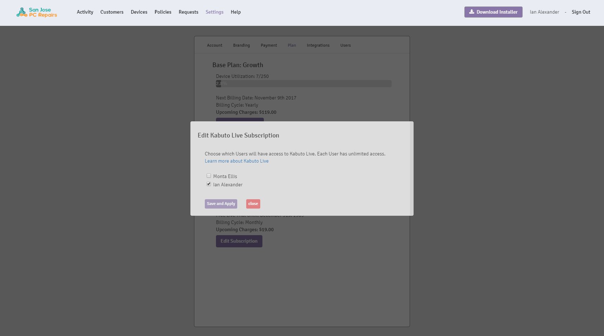Viewport: 604px width, 336px height.
Task: Click the Download Installer button
Action: [493, 12]
